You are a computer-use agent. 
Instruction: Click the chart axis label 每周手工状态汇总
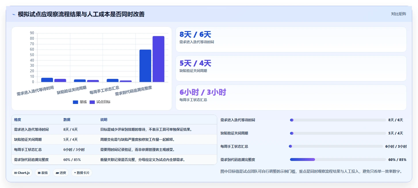click(x=104, y=90)
